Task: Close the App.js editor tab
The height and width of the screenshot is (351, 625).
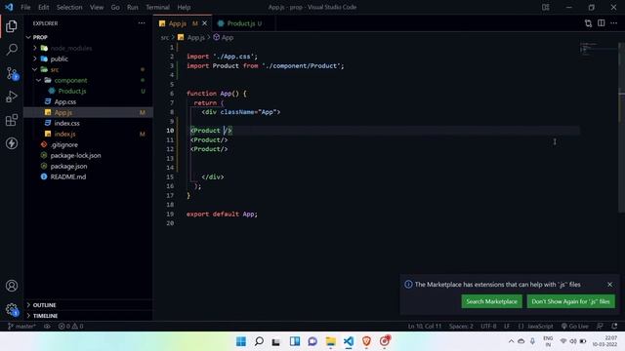Action: pyautogui.click(x=204, y=23)
